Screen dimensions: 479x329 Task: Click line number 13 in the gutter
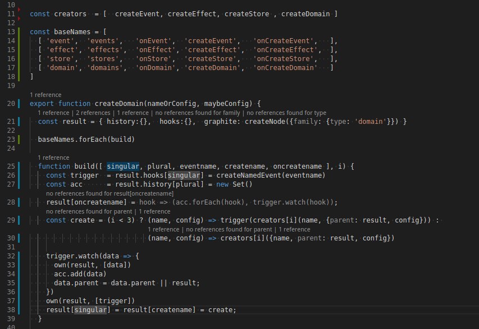click(x=11, y=32)
